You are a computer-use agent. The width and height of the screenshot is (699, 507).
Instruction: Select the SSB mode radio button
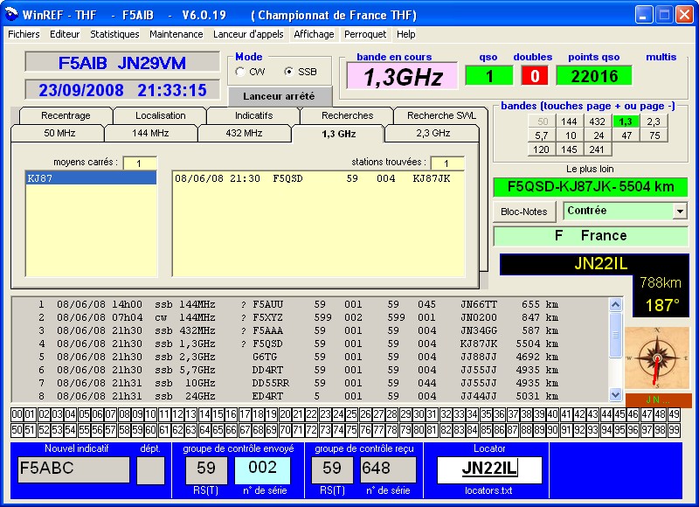pos(289,72)
